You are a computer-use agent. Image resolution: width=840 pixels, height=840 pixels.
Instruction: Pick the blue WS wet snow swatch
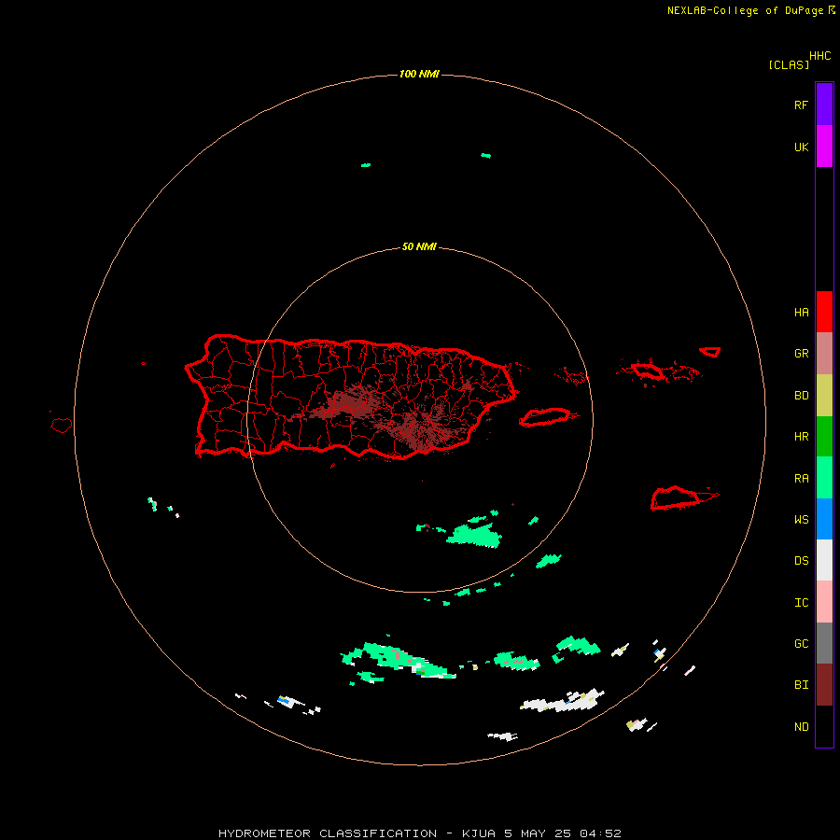point(824,519)
